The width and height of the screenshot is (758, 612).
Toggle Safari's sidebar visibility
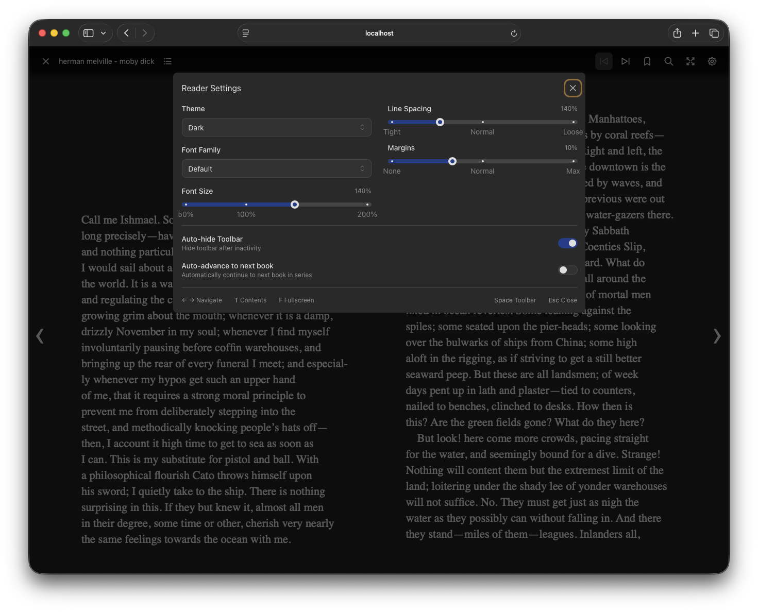pyautogui.click(x=88, y=32)
